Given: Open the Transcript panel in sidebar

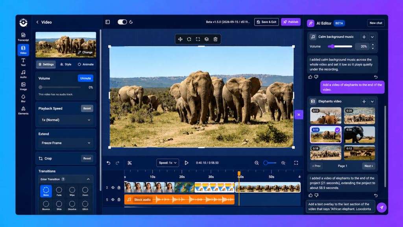Looking at the screenshot, I should (23, 37).
